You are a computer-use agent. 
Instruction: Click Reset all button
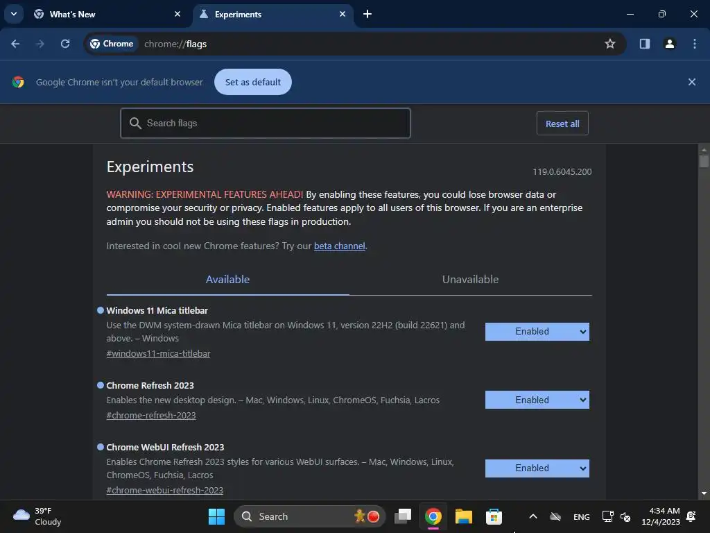click(562, 124)
